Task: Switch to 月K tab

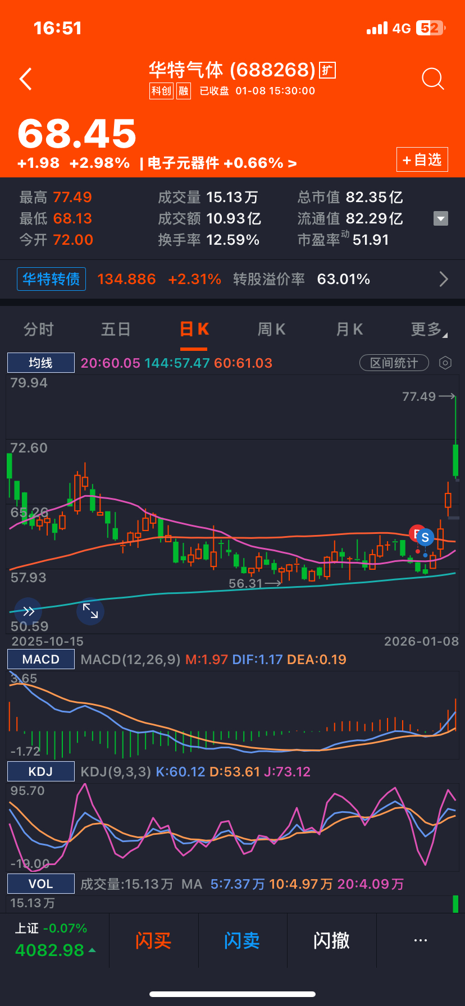Action: tap(349, 330)
